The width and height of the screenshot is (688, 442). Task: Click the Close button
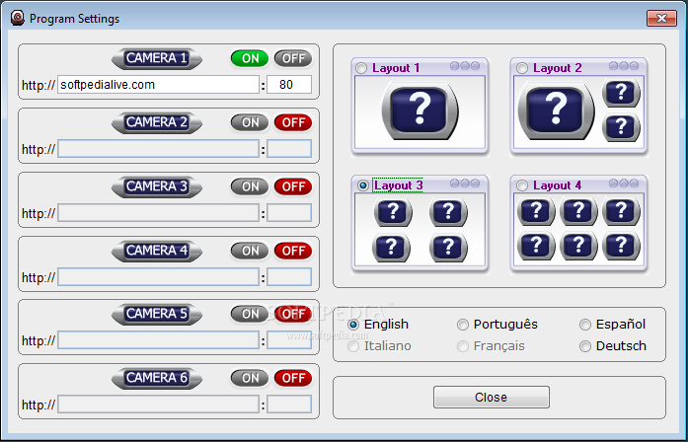492,398
